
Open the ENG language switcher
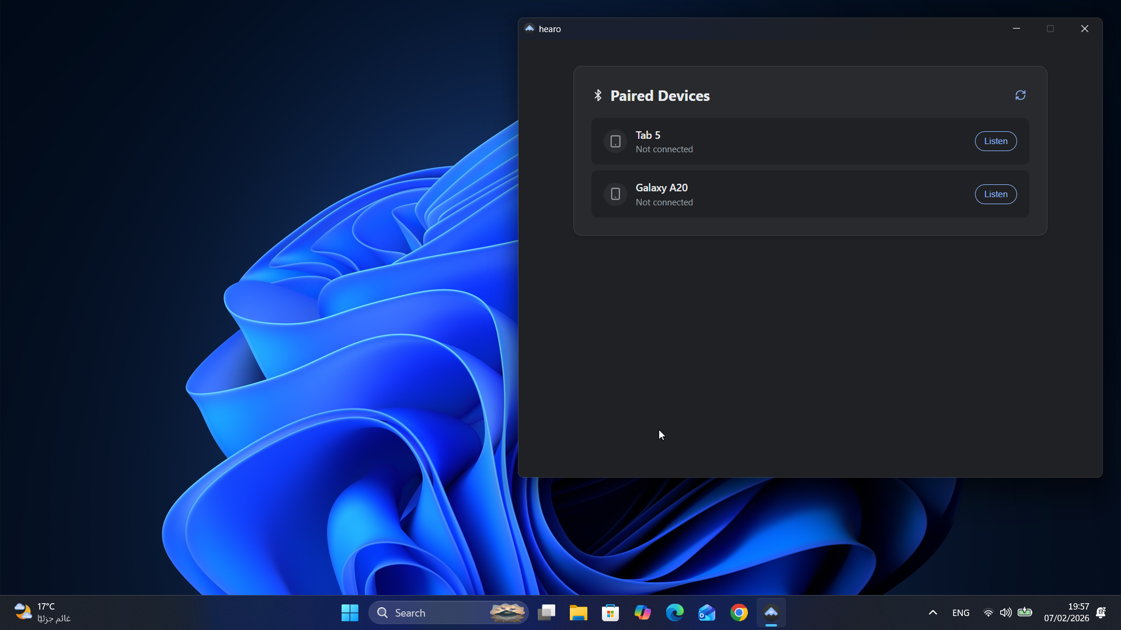coord(960,612)
